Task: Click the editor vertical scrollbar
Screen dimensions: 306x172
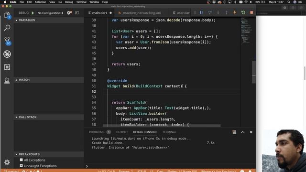Action: 254,72
